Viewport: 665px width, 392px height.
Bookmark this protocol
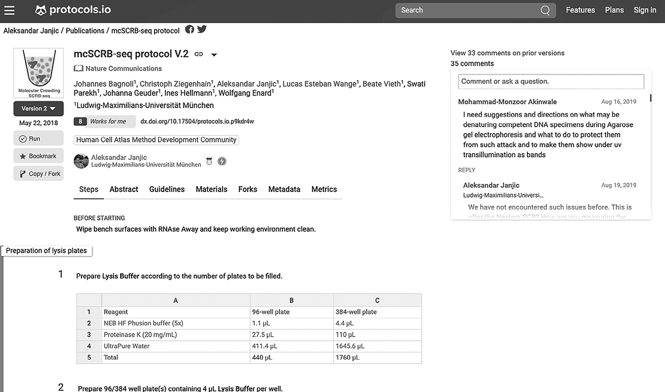coord(39,156)
